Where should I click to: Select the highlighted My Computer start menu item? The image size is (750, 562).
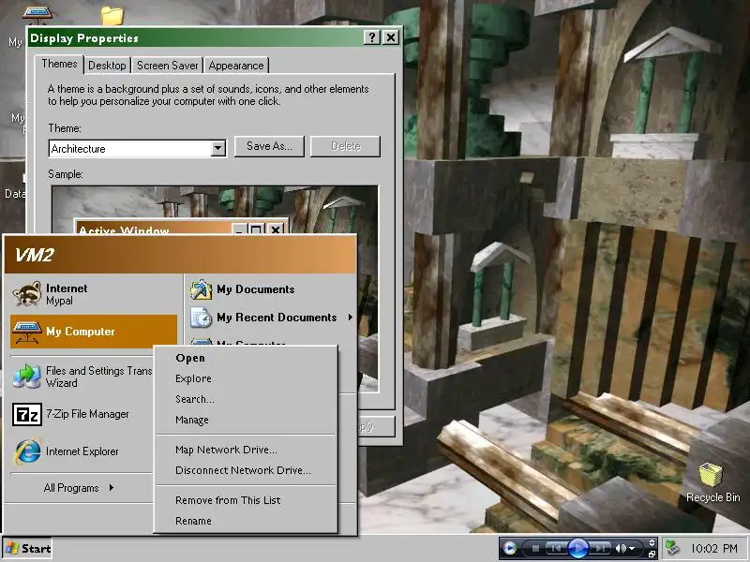94,332
